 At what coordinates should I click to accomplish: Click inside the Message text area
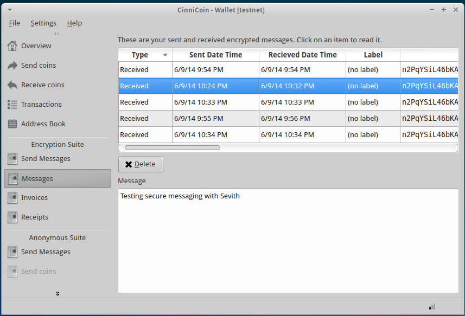(288, 241)
